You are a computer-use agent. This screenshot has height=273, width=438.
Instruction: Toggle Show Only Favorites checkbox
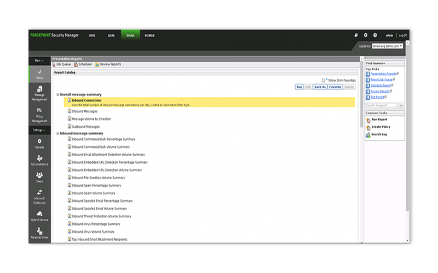[324, 80]
